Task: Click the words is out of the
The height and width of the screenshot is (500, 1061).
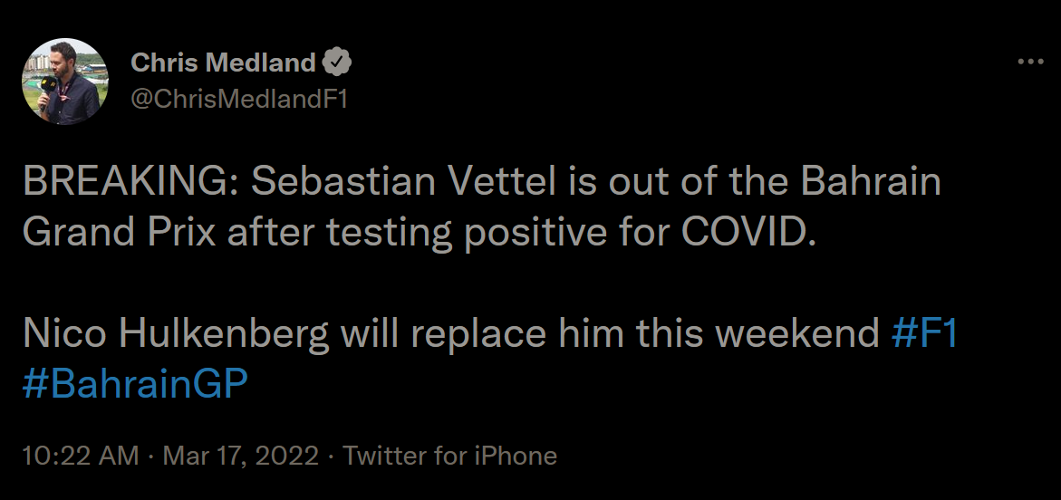Action: click(x=678, y=181)
